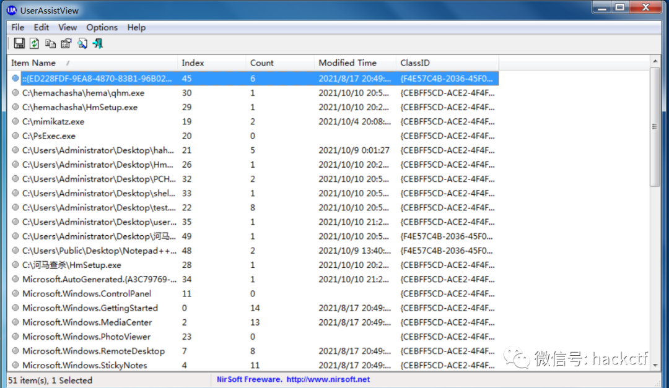This screenshot has height=388, width=669.
Task: Select the C:\hemachasha\HmSetup.exe row
Action: pos(253,107)
